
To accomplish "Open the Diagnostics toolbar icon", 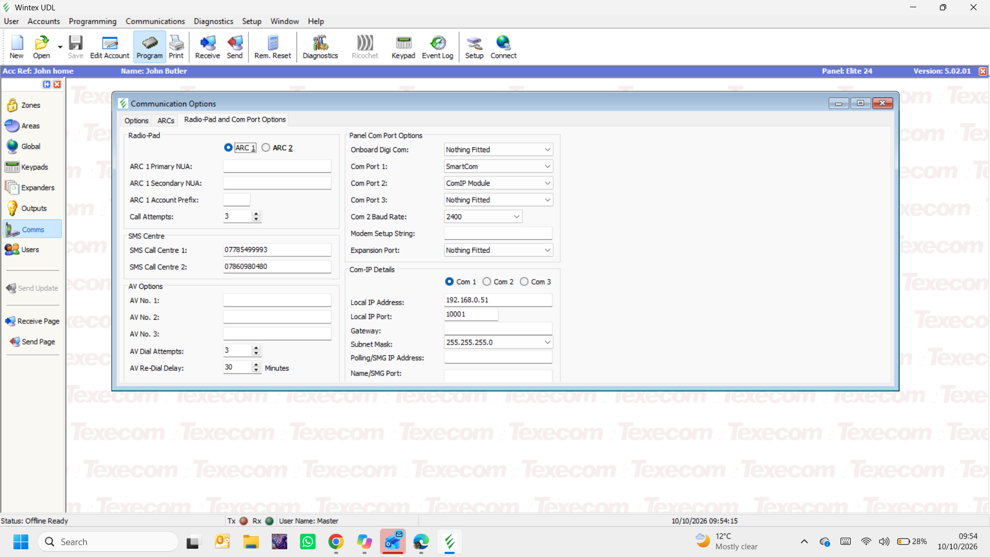I will [320, 47].
